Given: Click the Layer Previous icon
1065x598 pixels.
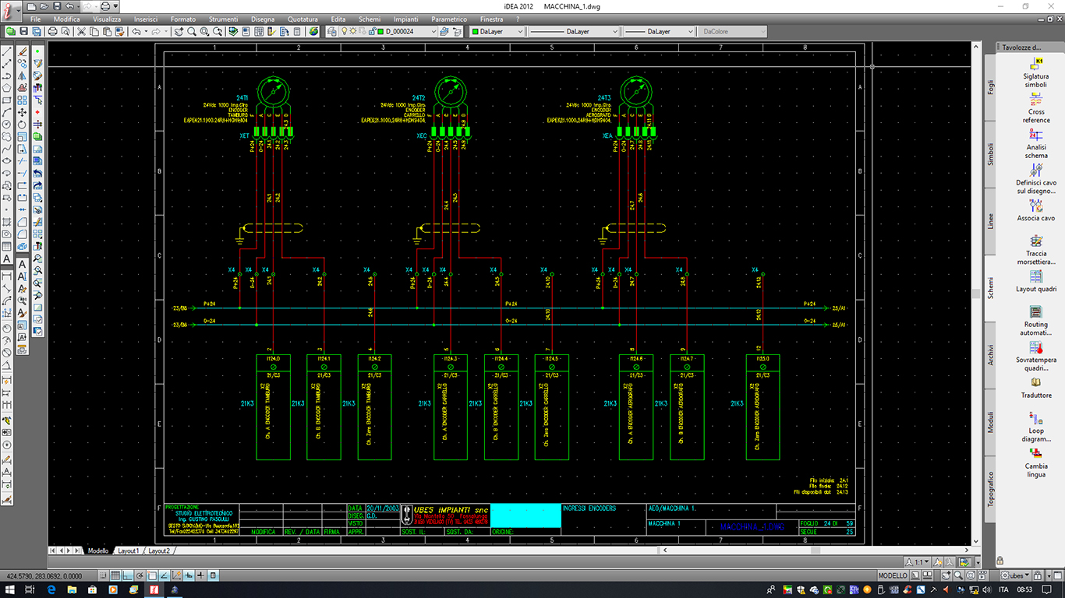Looking at the screenshot, I should pos(458,31).
